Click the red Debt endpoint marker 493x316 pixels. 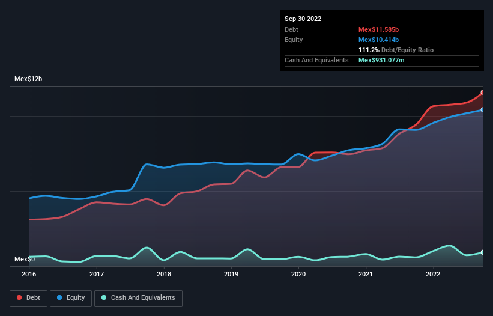[x=483, y=93]
